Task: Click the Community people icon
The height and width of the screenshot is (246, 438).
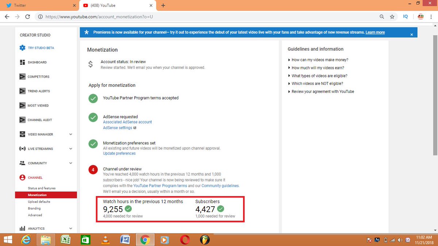Action: coord(22,163)
